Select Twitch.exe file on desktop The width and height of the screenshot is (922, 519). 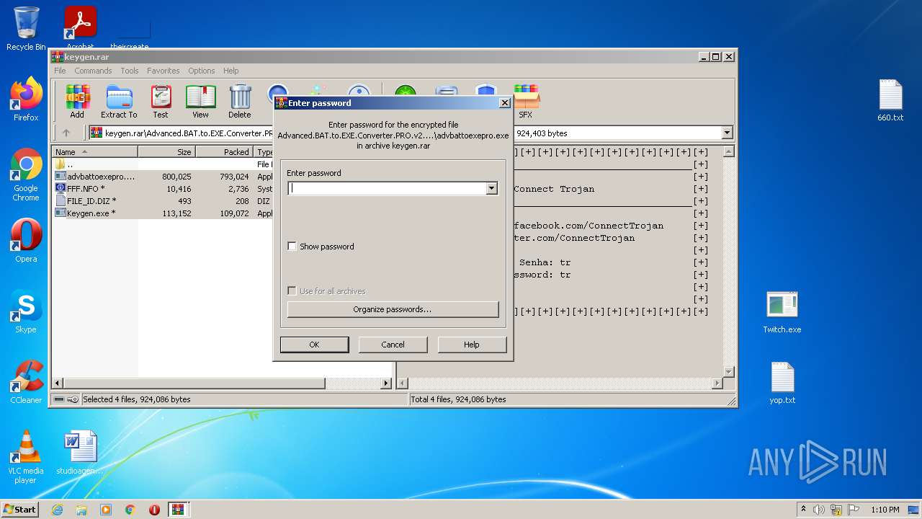(x=782, y=312)
